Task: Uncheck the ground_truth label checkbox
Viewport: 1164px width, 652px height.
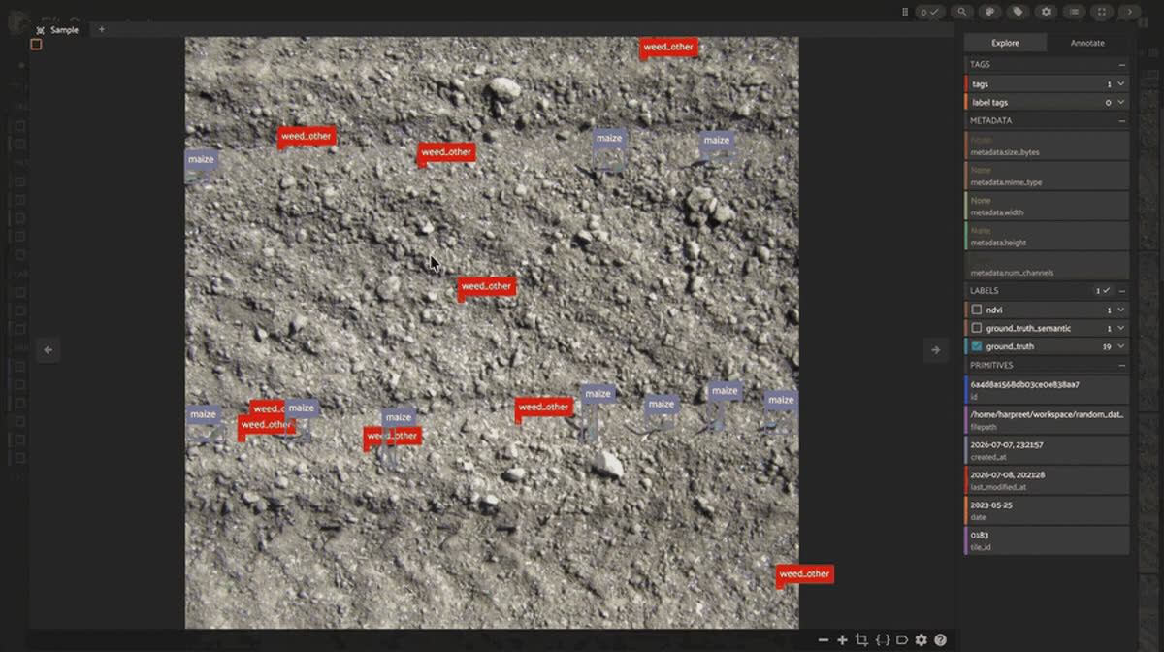Action: tap(977, 346)
